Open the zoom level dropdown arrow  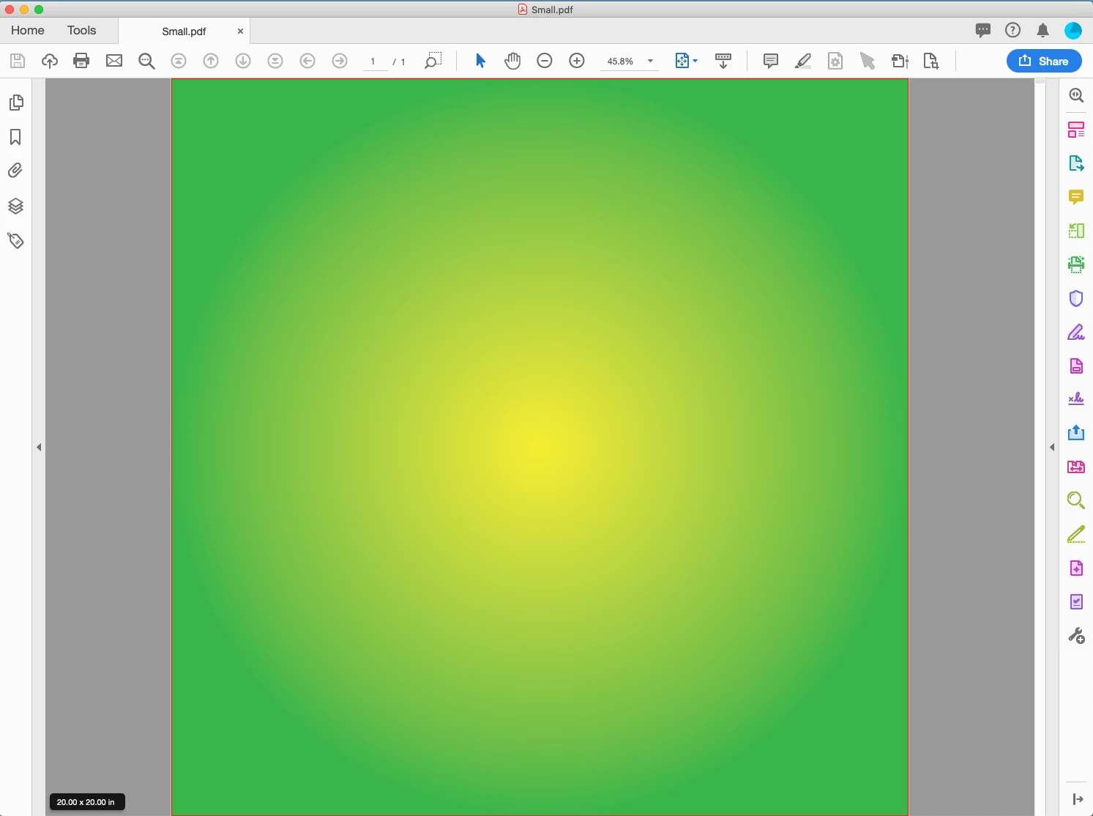pyautogui.click(x=650, y=62)
